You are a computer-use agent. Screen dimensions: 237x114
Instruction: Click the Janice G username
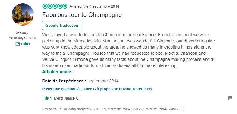[x=23, y=33]
